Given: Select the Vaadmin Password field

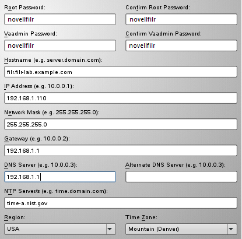Looking at the screenshot, I should coord(60,45).
